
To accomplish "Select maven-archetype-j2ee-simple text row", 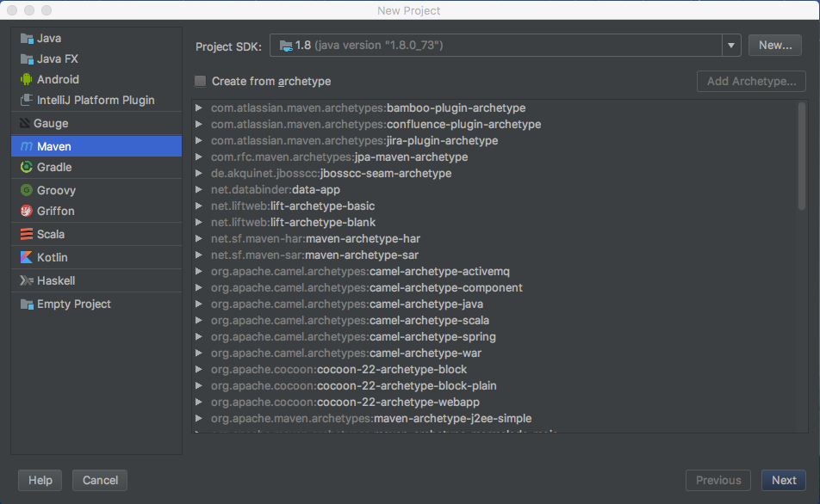I will point(370,418).
